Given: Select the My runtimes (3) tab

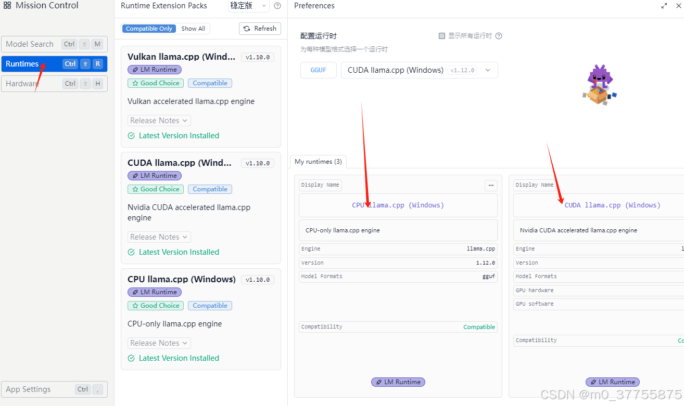Looking at the screenshot, I should pyautogui.click(x=318, y=162).
